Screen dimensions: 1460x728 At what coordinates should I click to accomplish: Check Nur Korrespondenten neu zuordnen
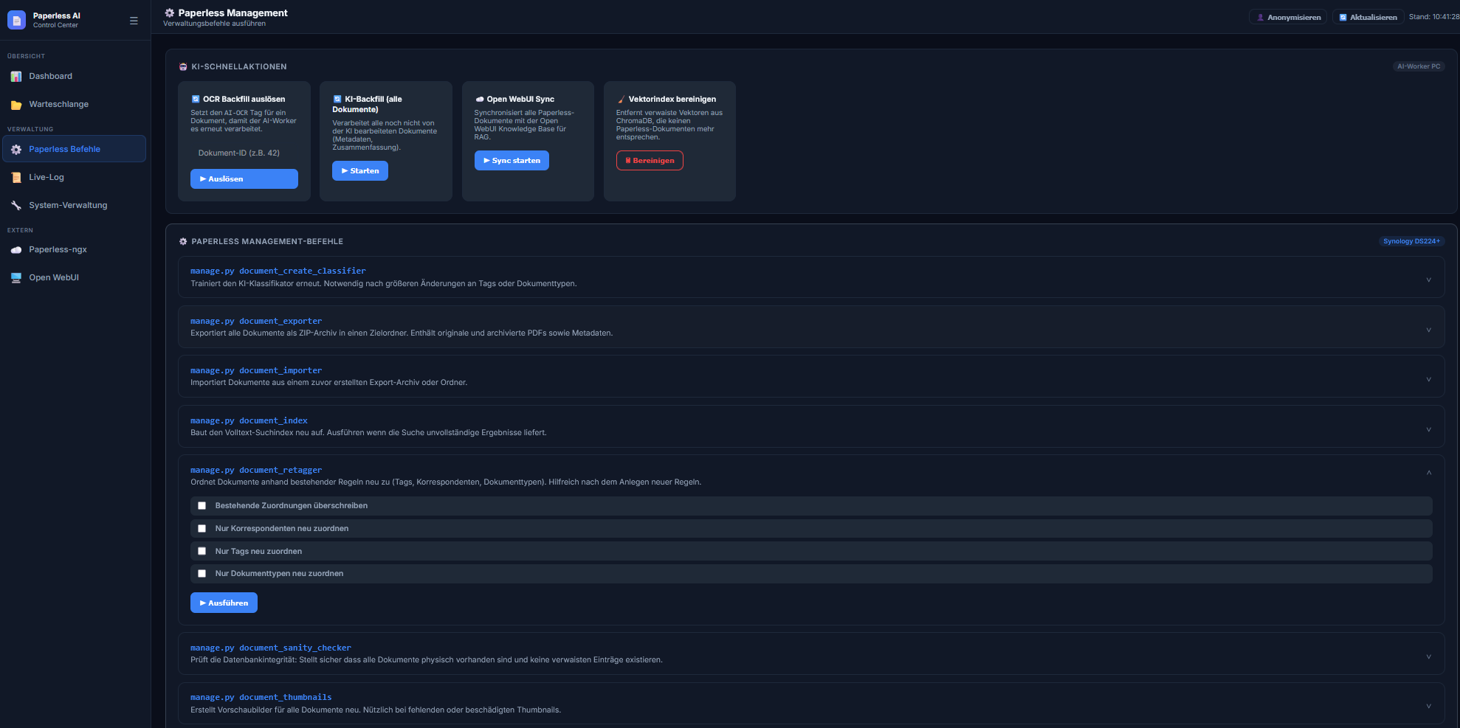(x=202, y=529)
